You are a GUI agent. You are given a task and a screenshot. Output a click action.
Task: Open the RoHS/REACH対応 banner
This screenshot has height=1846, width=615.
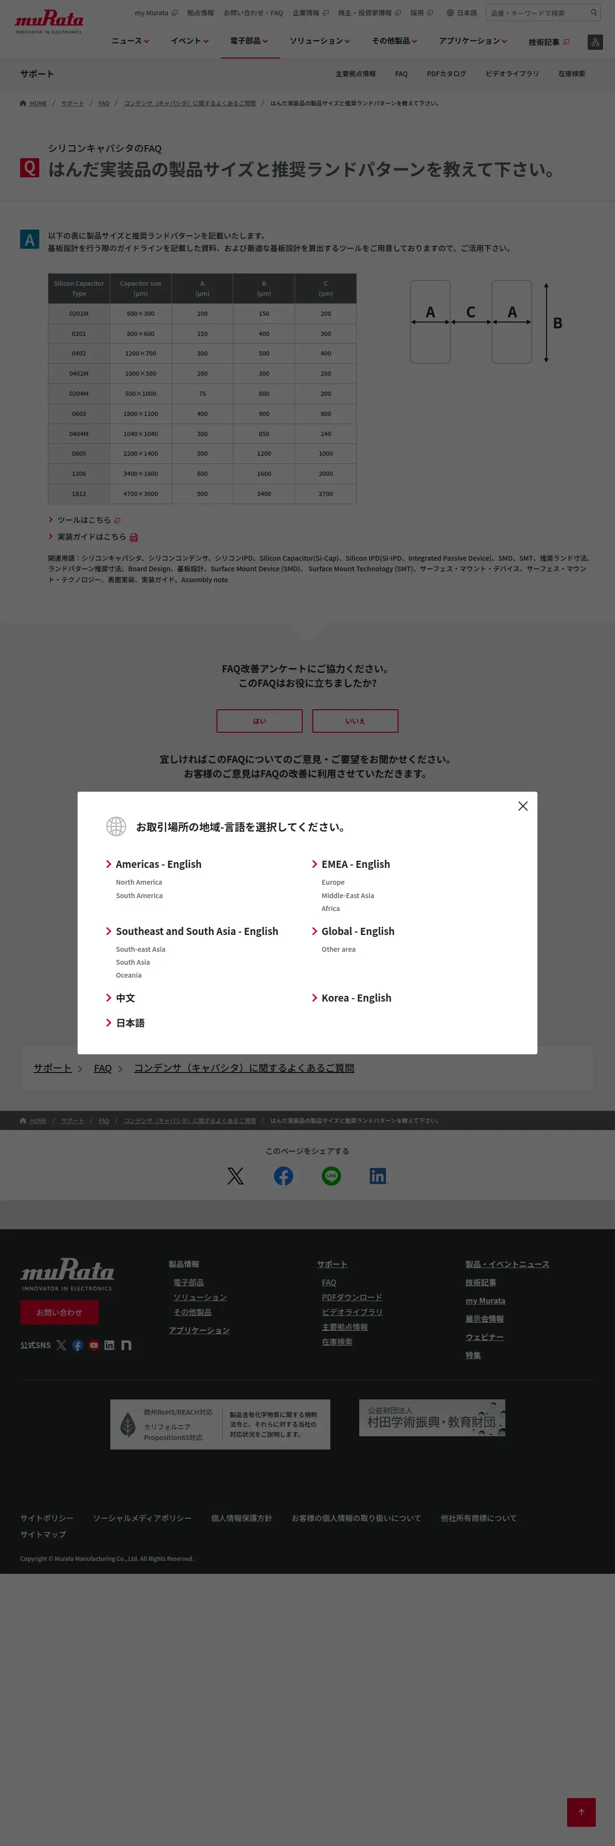point(220,1425)
